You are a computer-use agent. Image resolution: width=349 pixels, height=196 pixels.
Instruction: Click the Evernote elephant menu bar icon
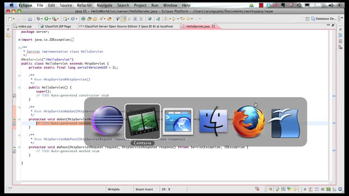[283, 5]
